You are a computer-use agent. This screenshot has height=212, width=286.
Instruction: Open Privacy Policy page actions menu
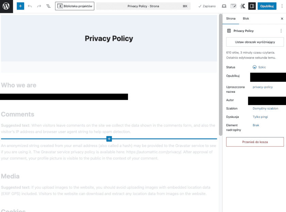(x=281, y=31)
